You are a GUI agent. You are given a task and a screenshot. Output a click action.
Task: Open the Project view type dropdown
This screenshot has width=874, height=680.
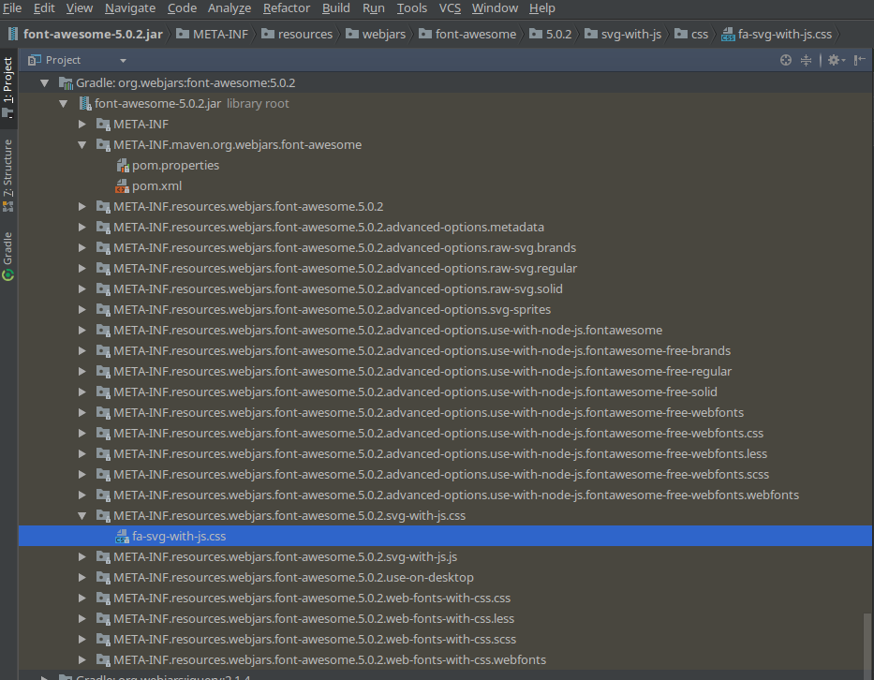pos(123,61)
